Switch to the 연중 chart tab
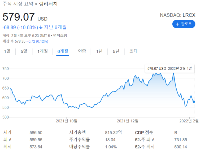This screenshot has height=150, width=205. tap(82, 51)
